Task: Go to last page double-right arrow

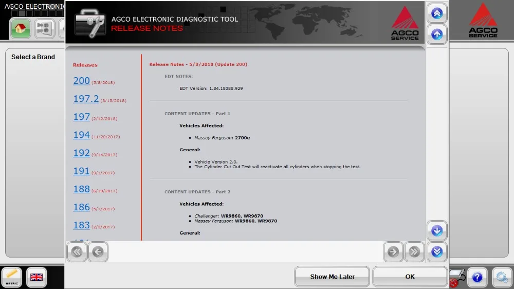Action: (x=414, y=251)
